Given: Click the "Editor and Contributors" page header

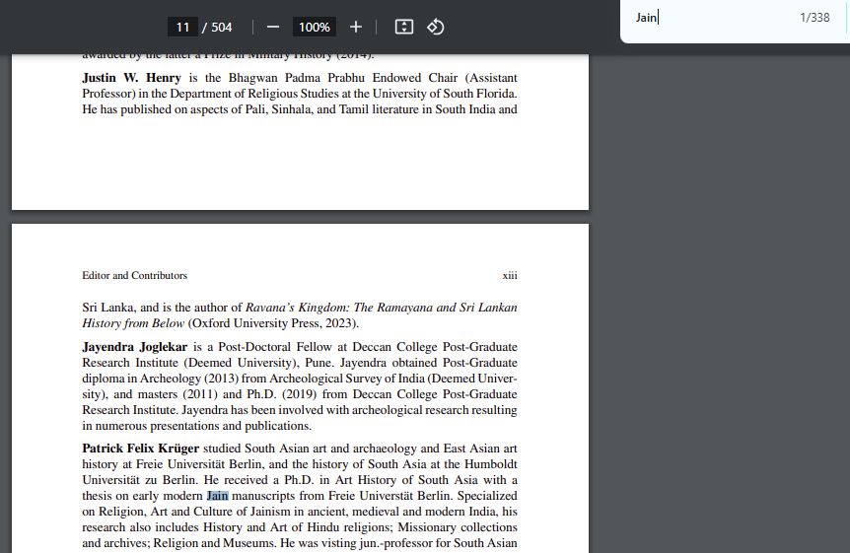Looking at the screenshot, I should pos(134,276).
